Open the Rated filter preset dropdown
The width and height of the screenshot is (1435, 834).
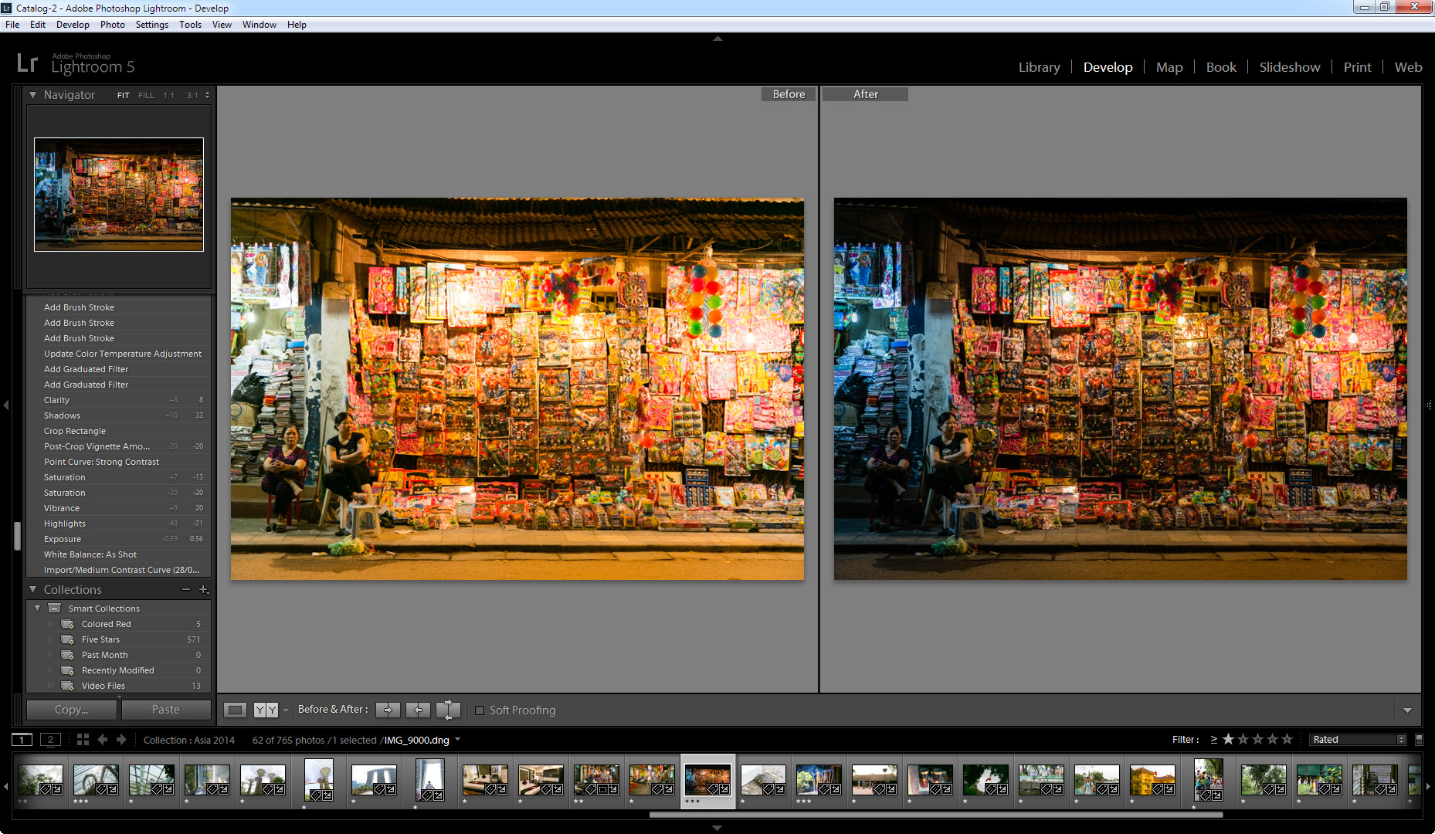click(x=1357, y=740)
